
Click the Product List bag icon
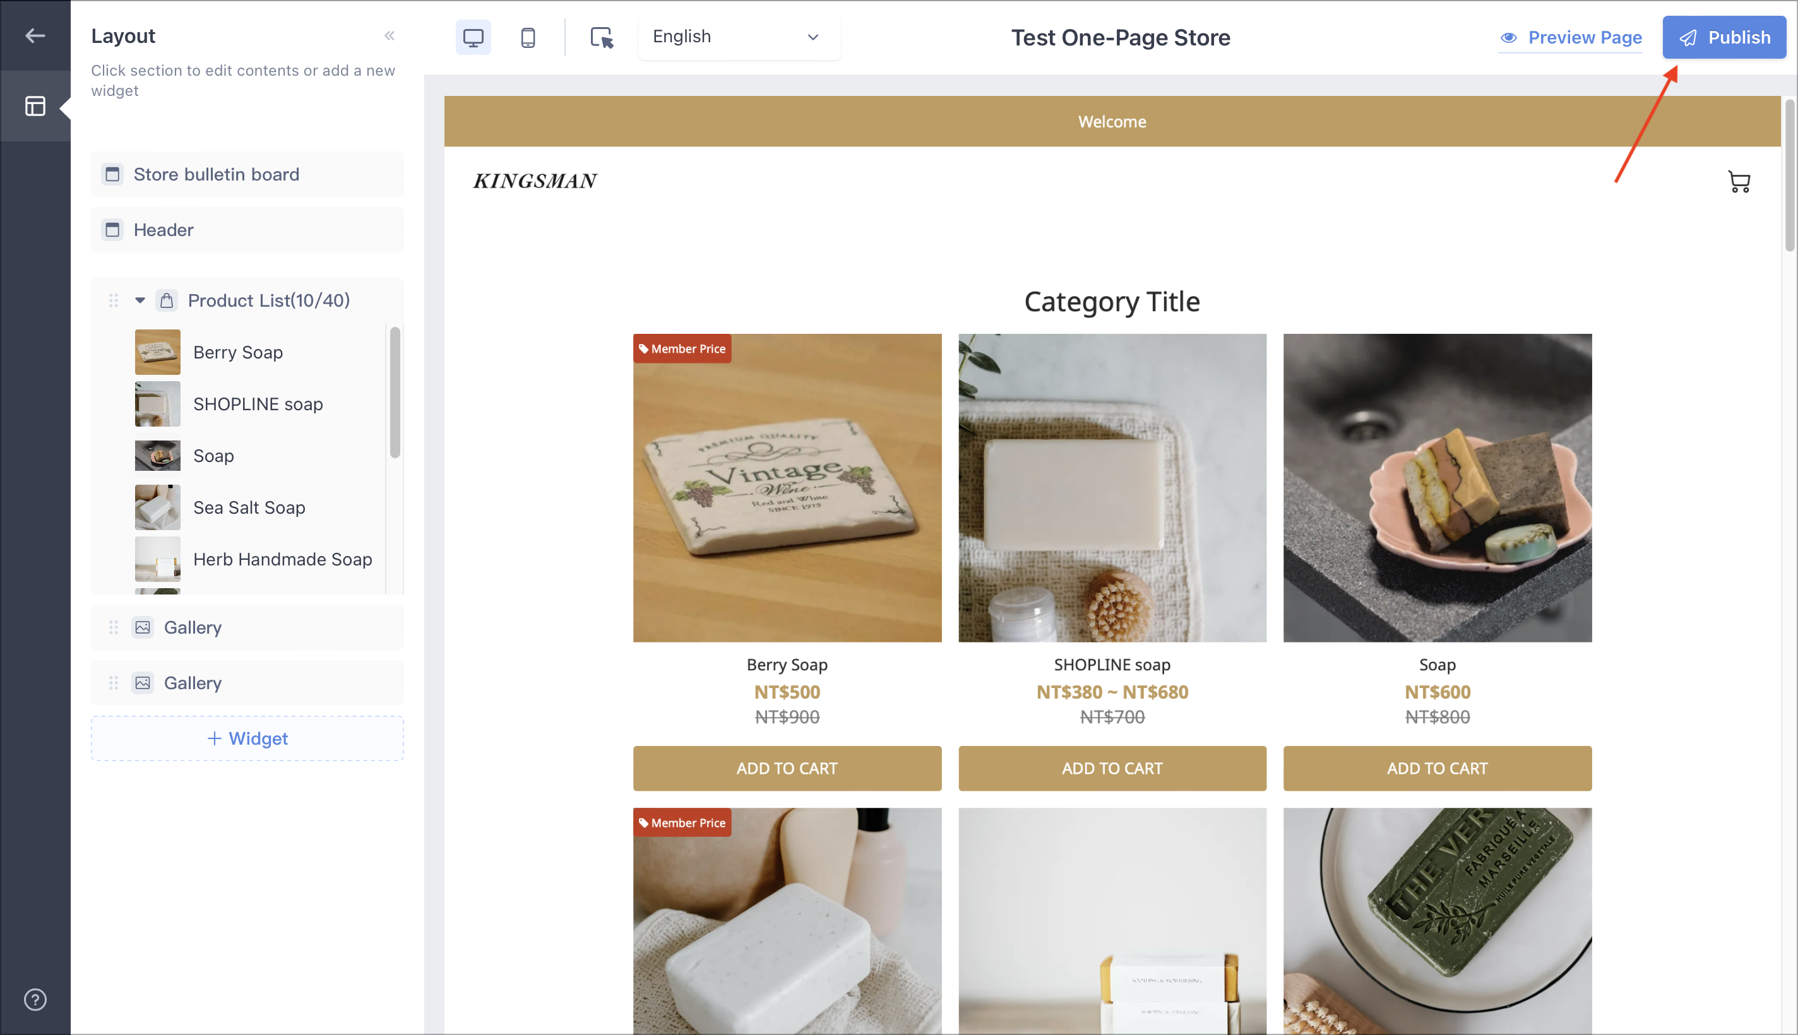pos(167,300)
